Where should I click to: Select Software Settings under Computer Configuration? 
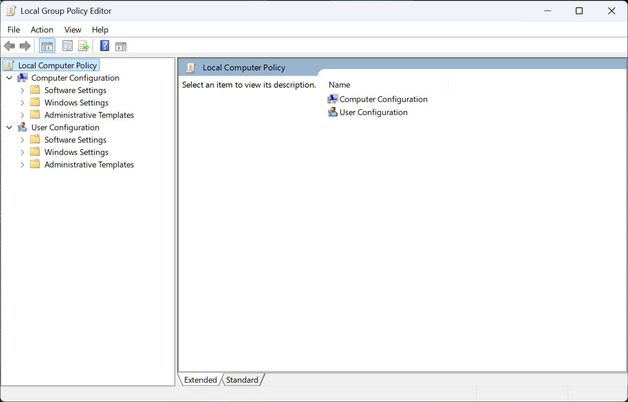pos(75,90)
